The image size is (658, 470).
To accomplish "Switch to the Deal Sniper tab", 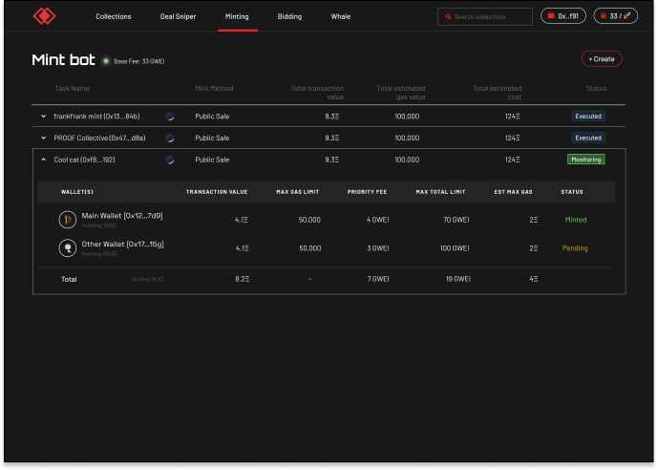I will 178,17.
